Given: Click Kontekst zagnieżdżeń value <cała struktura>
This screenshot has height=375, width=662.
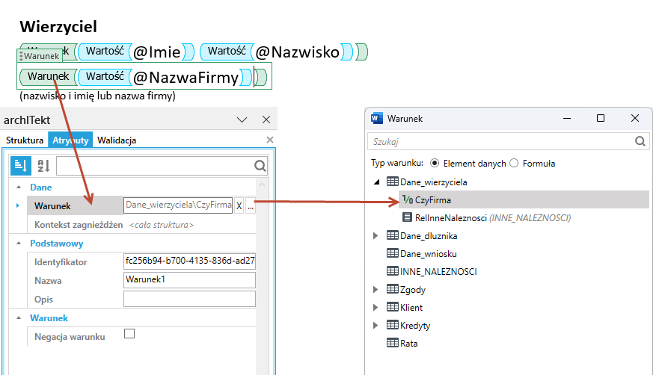Looking at the screenshot, I should [162, 225].
